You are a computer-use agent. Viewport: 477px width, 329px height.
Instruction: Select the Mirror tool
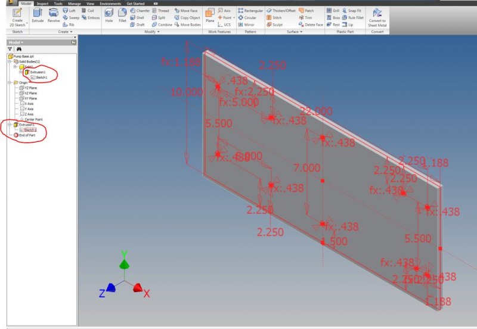click(x=246, y=24)
